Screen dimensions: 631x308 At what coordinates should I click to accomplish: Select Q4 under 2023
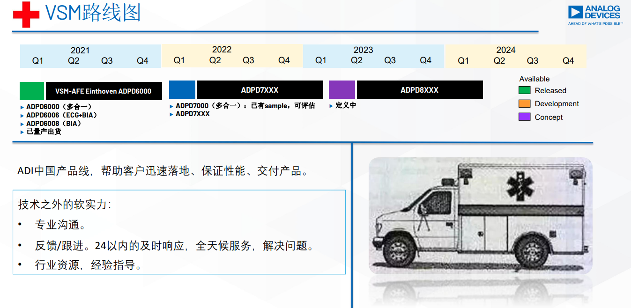pos(425,60)
